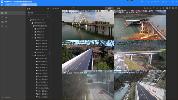The height and width of the screenshot is (100, 178).
Task: Open the 123456 user account dropdown
Action: [157, 2]
